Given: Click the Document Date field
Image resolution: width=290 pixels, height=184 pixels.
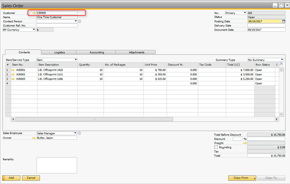Looking at the screenshot, I should tap(266, 30).
